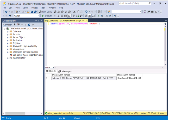Toggle Include Live Query Statistics
Viewport: 169px width, 121px height.
(x=78, y=16)
